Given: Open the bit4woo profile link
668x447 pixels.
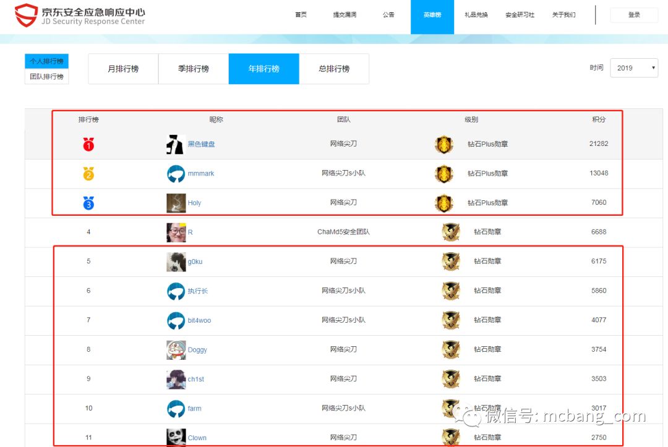Looking at the screenshot, I should (x=199, y=320).
